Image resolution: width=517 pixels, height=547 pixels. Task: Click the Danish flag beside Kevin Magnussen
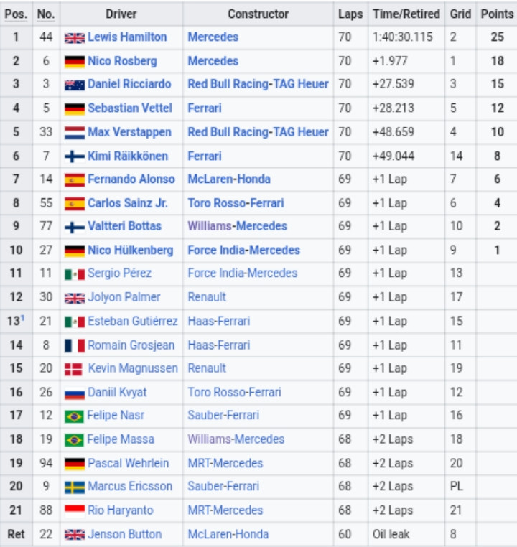pyautogui.click(x=74, y=369)
